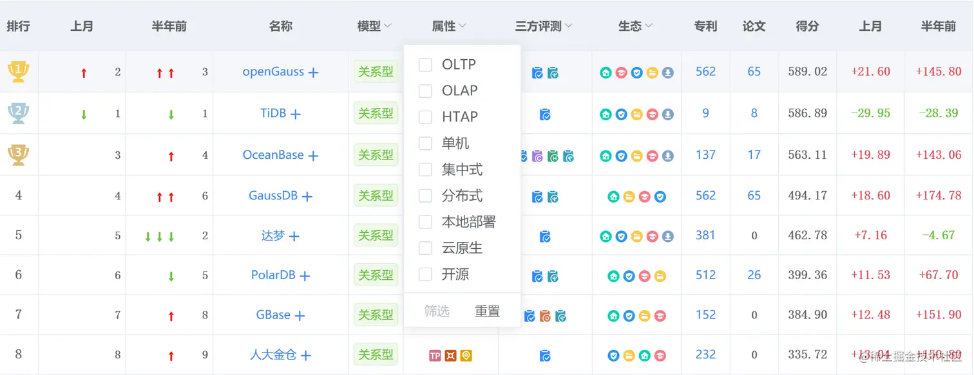Click the score 586.89 in TiDB row
This screenshot has height=375, width=974.
(807, 113)
